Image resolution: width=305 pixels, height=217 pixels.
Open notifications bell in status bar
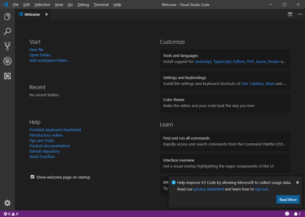tap(297, 214)
